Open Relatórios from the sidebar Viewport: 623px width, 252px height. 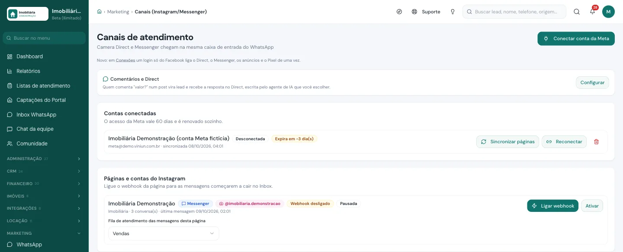click(44, 71)
